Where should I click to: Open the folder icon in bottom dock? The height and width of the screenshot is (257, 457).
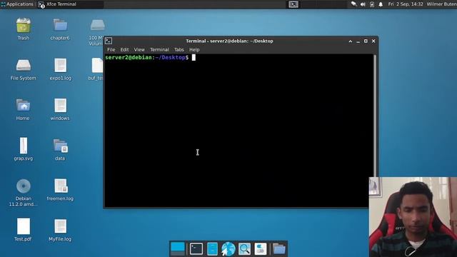click(279, 249)
